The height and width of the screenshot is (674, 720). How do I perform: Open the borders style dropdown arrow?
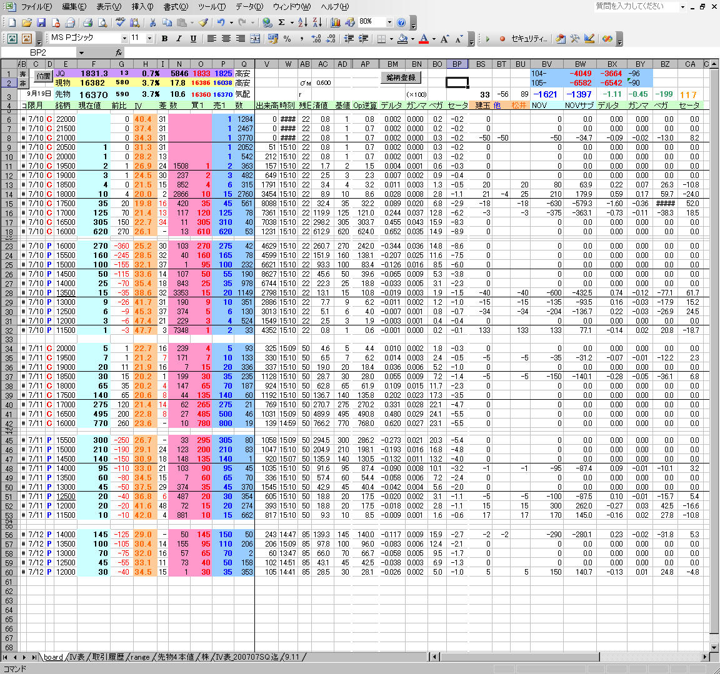coord(391,39)
